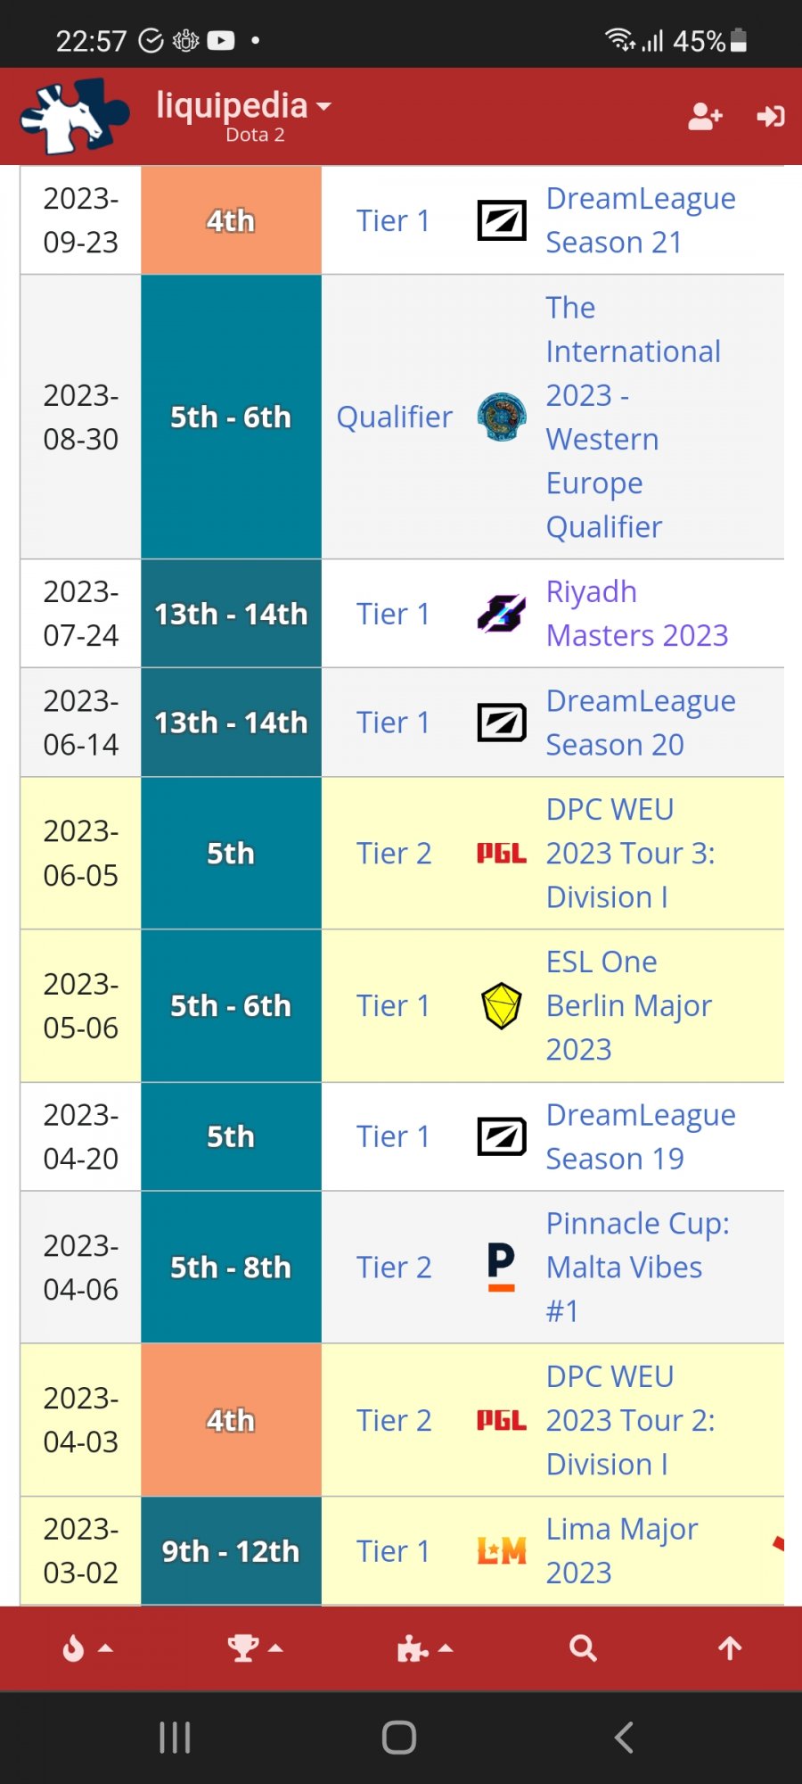Tap the Pinnacle Cup logo icon

coord(502,1267)
